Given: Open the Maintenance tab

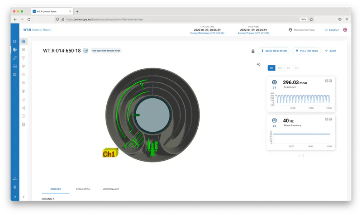Looking at the screenshot, I should pyautogui.click(x=111, y=189).
